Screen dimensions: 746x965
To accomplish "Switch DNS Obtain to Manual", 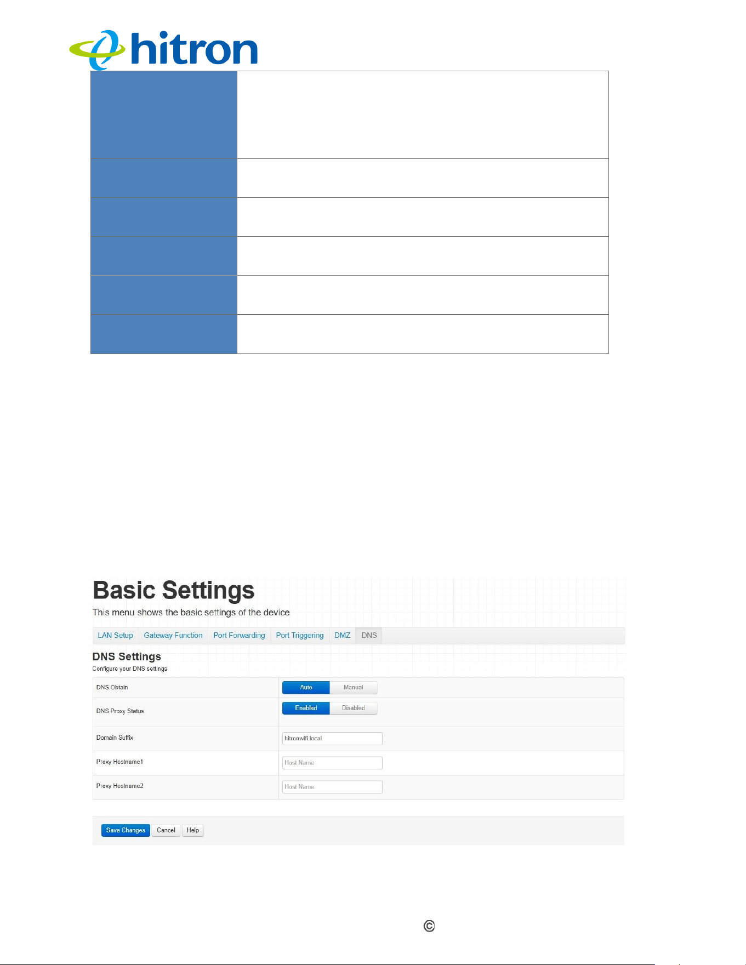I will click(x=354, y=687).
